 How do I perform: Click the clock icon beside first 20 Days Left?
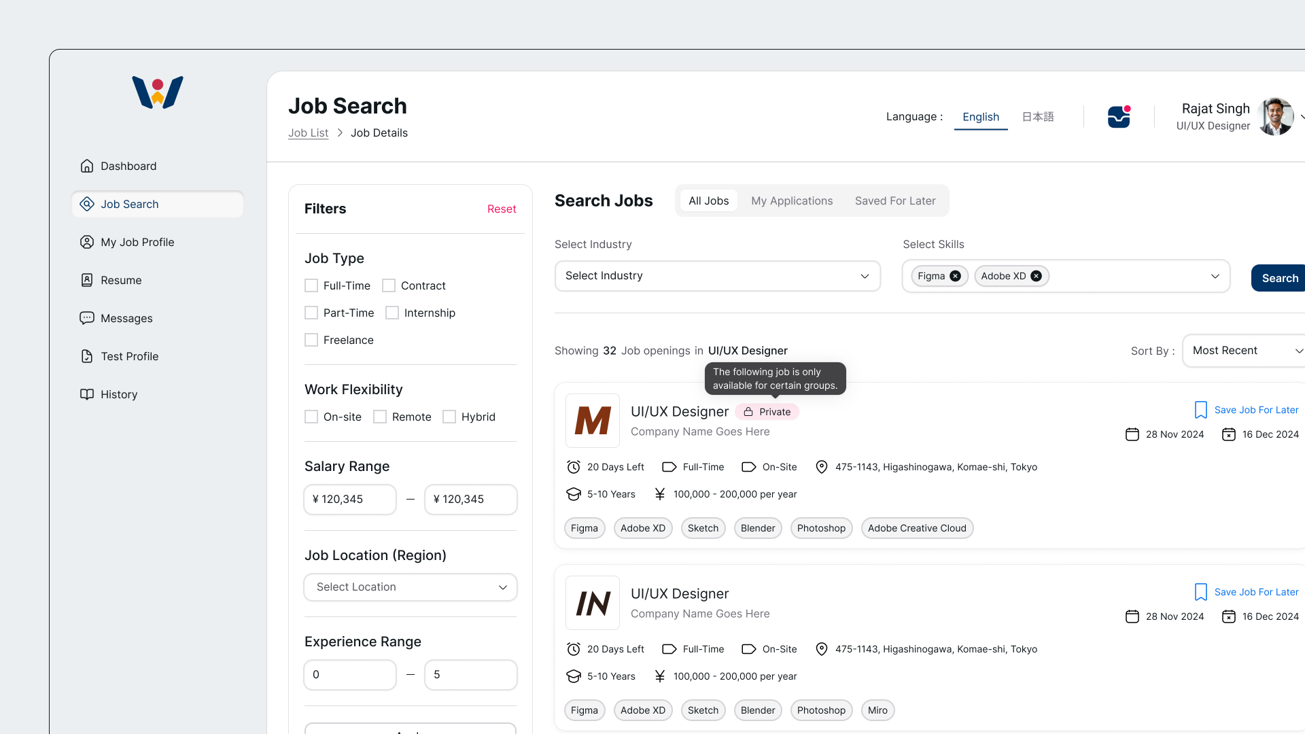(x=574, y=467)
